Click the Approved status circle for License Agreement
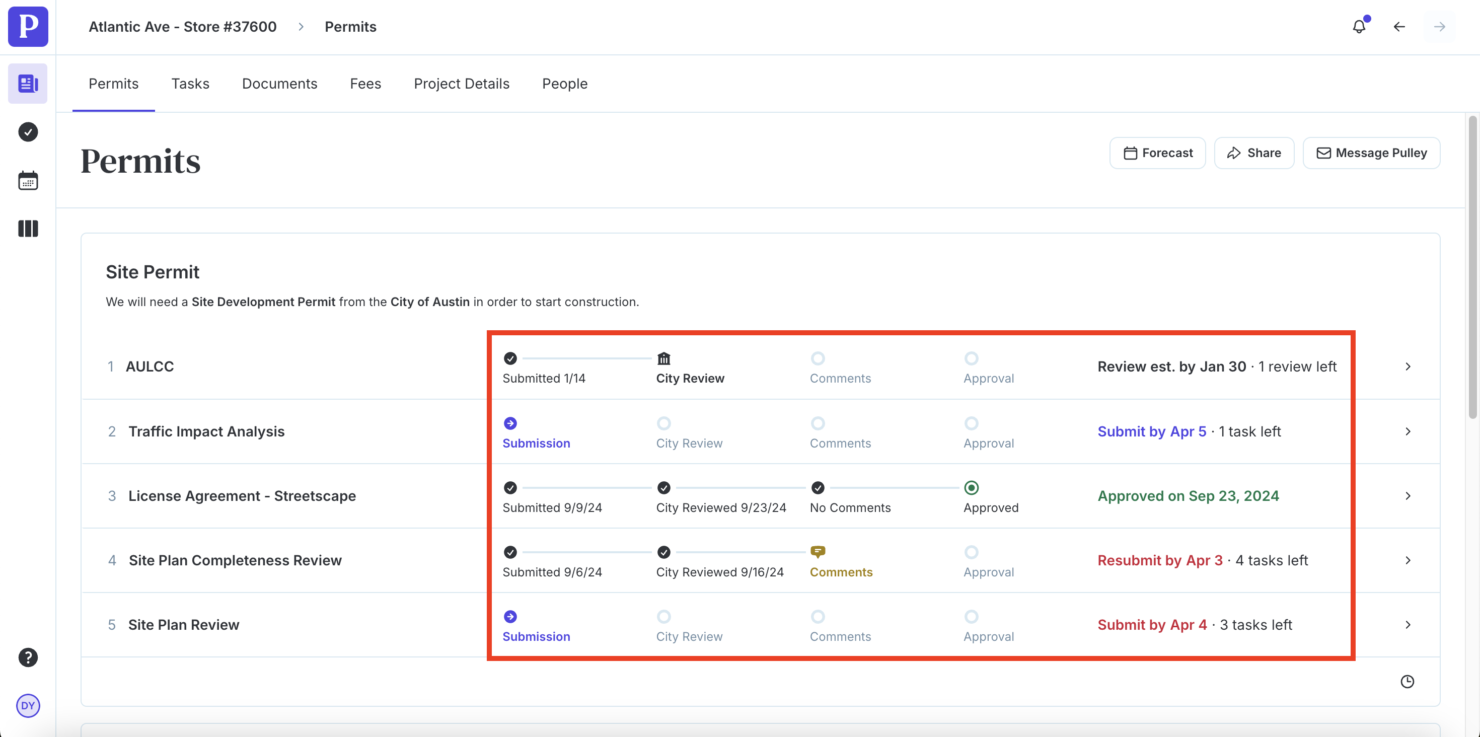1480x737 pixels. pos(971,488)
